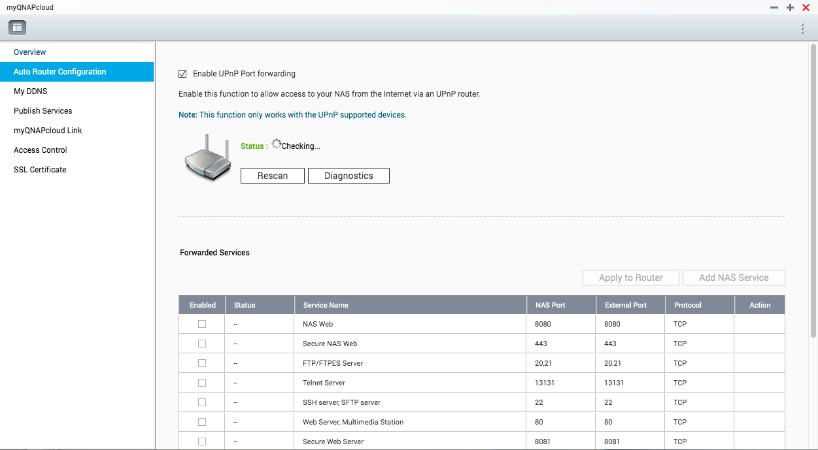The image size is (818, 450).
Task: Click the router device image
Action: 207,159
